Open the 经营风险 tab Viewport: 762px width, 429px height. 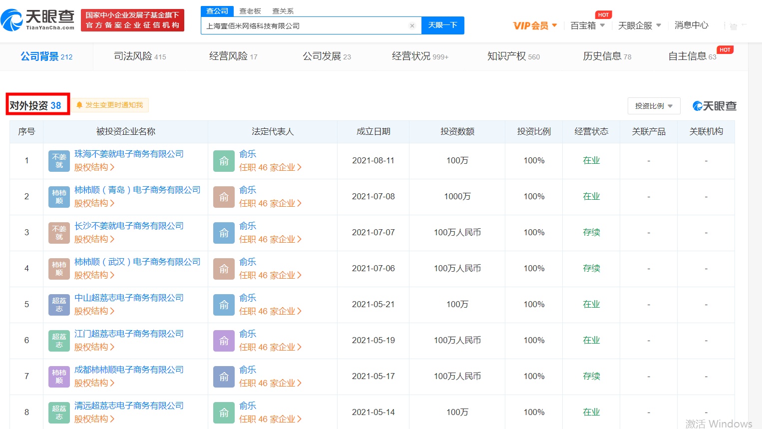coord(233,56)
